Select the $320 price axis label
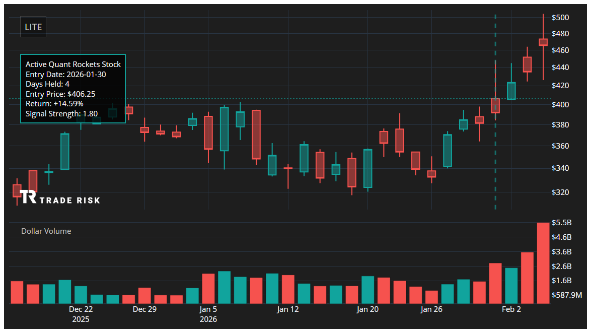Screen dimensions: 591x333 coord(560,192)
